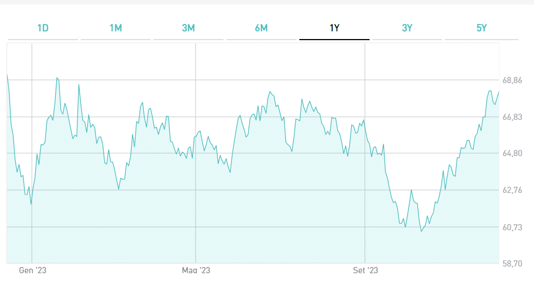The width and height of the screenshot is (534, 286).
Task: Switch to the 1D time range tab
Action: click(x=43, y=28)
